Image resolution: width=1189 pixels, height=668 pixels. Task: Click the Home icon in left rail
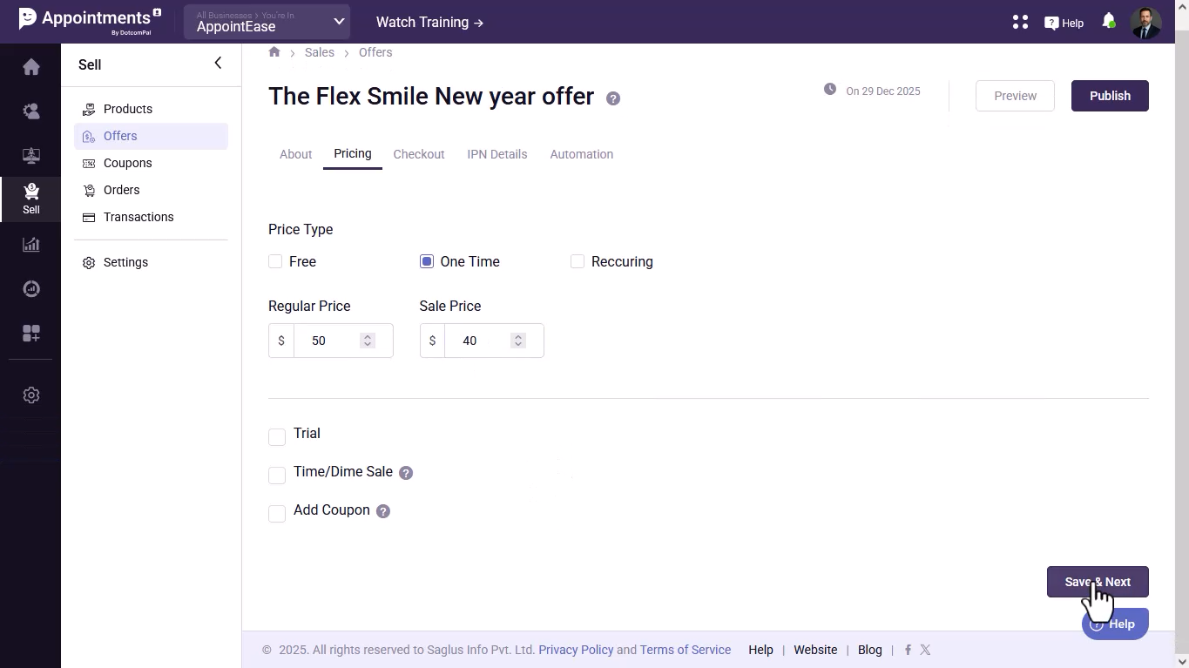(x=31, y=67)
